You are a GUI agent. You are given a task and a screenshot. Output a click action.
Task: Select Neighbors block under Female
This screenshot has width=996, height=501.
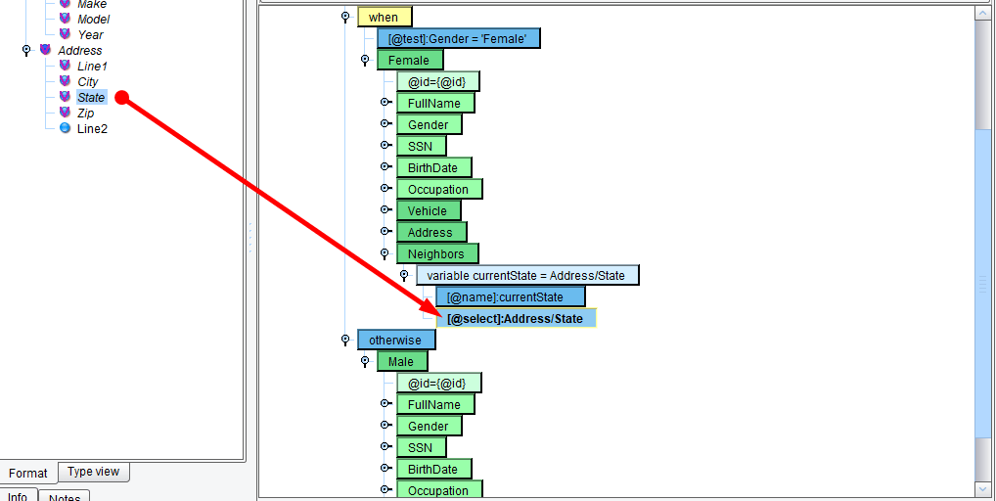click(437, 254)
